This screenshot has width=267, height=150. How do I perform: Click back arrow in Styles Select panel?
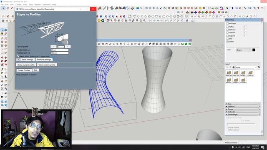pos(227,67)
